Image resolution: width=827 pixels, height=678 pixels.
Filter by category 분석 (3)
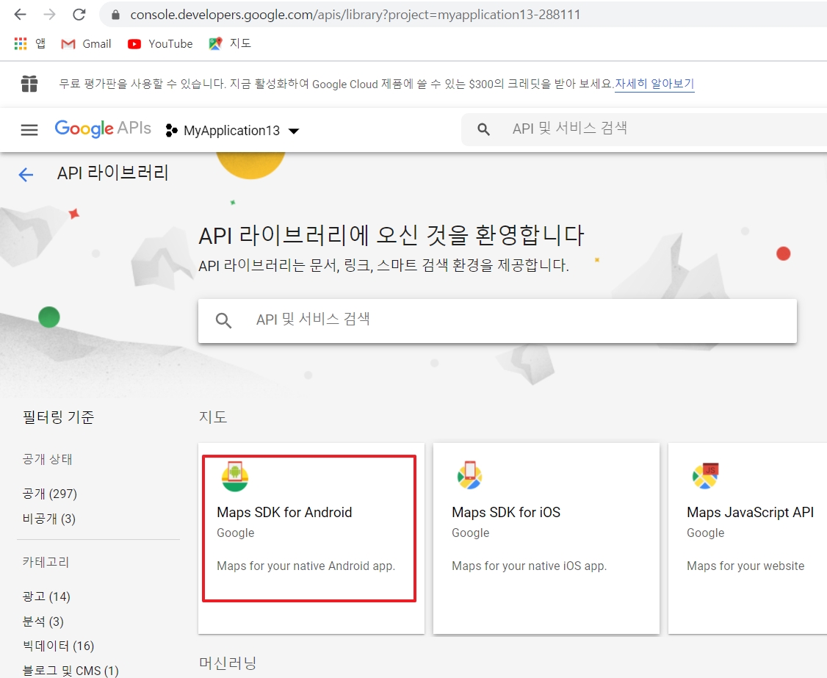pyautogui.click(x=43, y=621)
